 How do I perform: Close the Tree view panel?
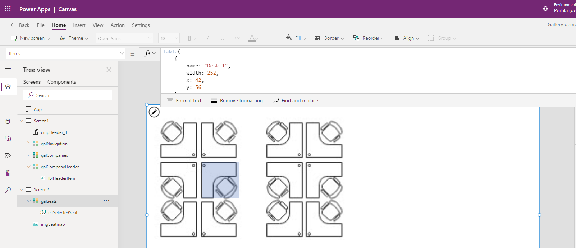pyautogui.click(x=109, y=70)
